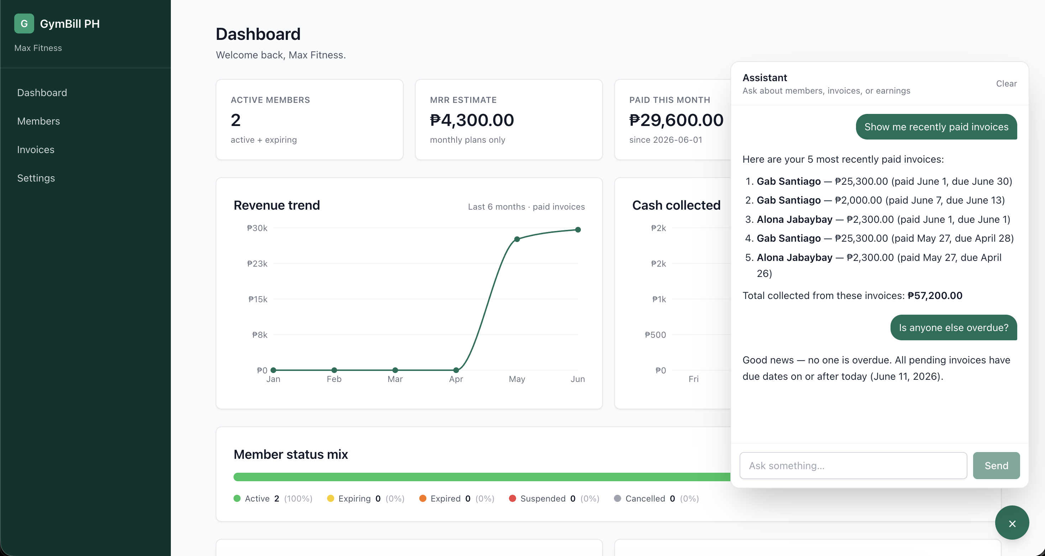This screenshot has height=556, width=1045.
Task: Open the Active Members stat card
Action: click(x=310, y=119)
